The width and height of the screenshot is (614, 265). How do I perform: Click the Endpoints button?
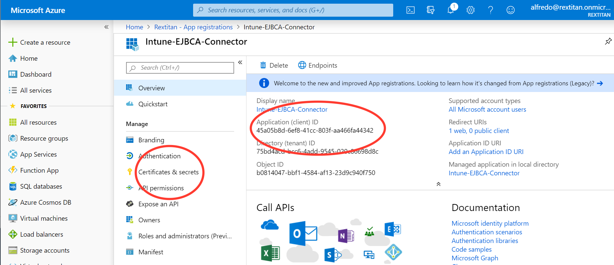pos(318,65)
